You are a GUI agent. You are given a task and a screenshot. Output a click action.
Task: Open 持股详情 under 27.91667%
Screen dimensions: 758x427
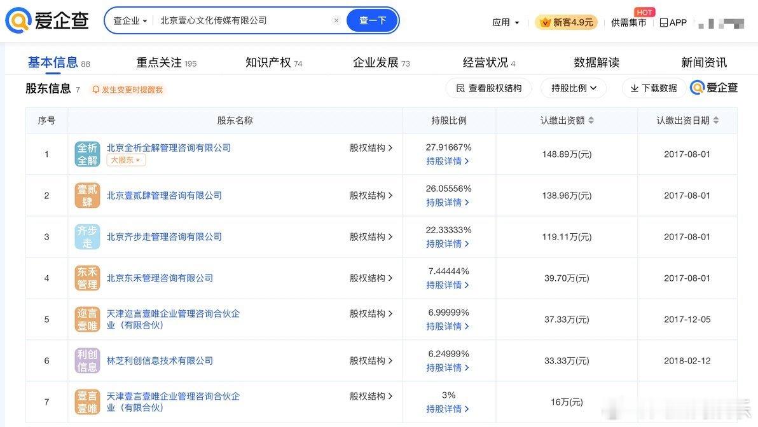448,161
